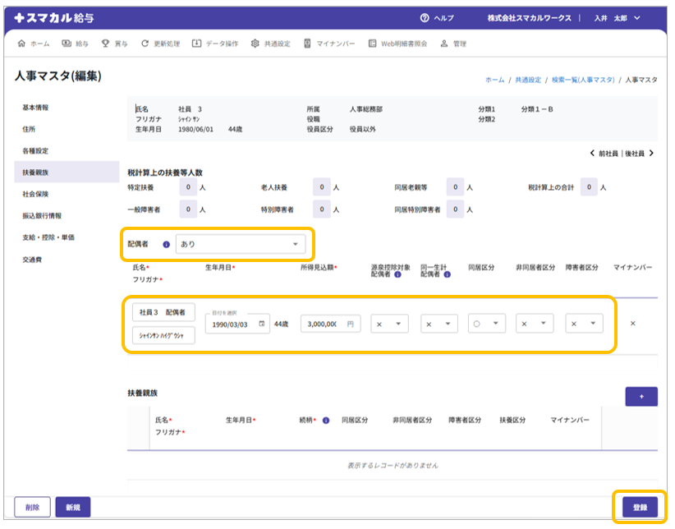The height and width of the screenshot is (529, 675).
Task: Open the マイナンバー menu in top navigation
Action: tap(329, 44)
